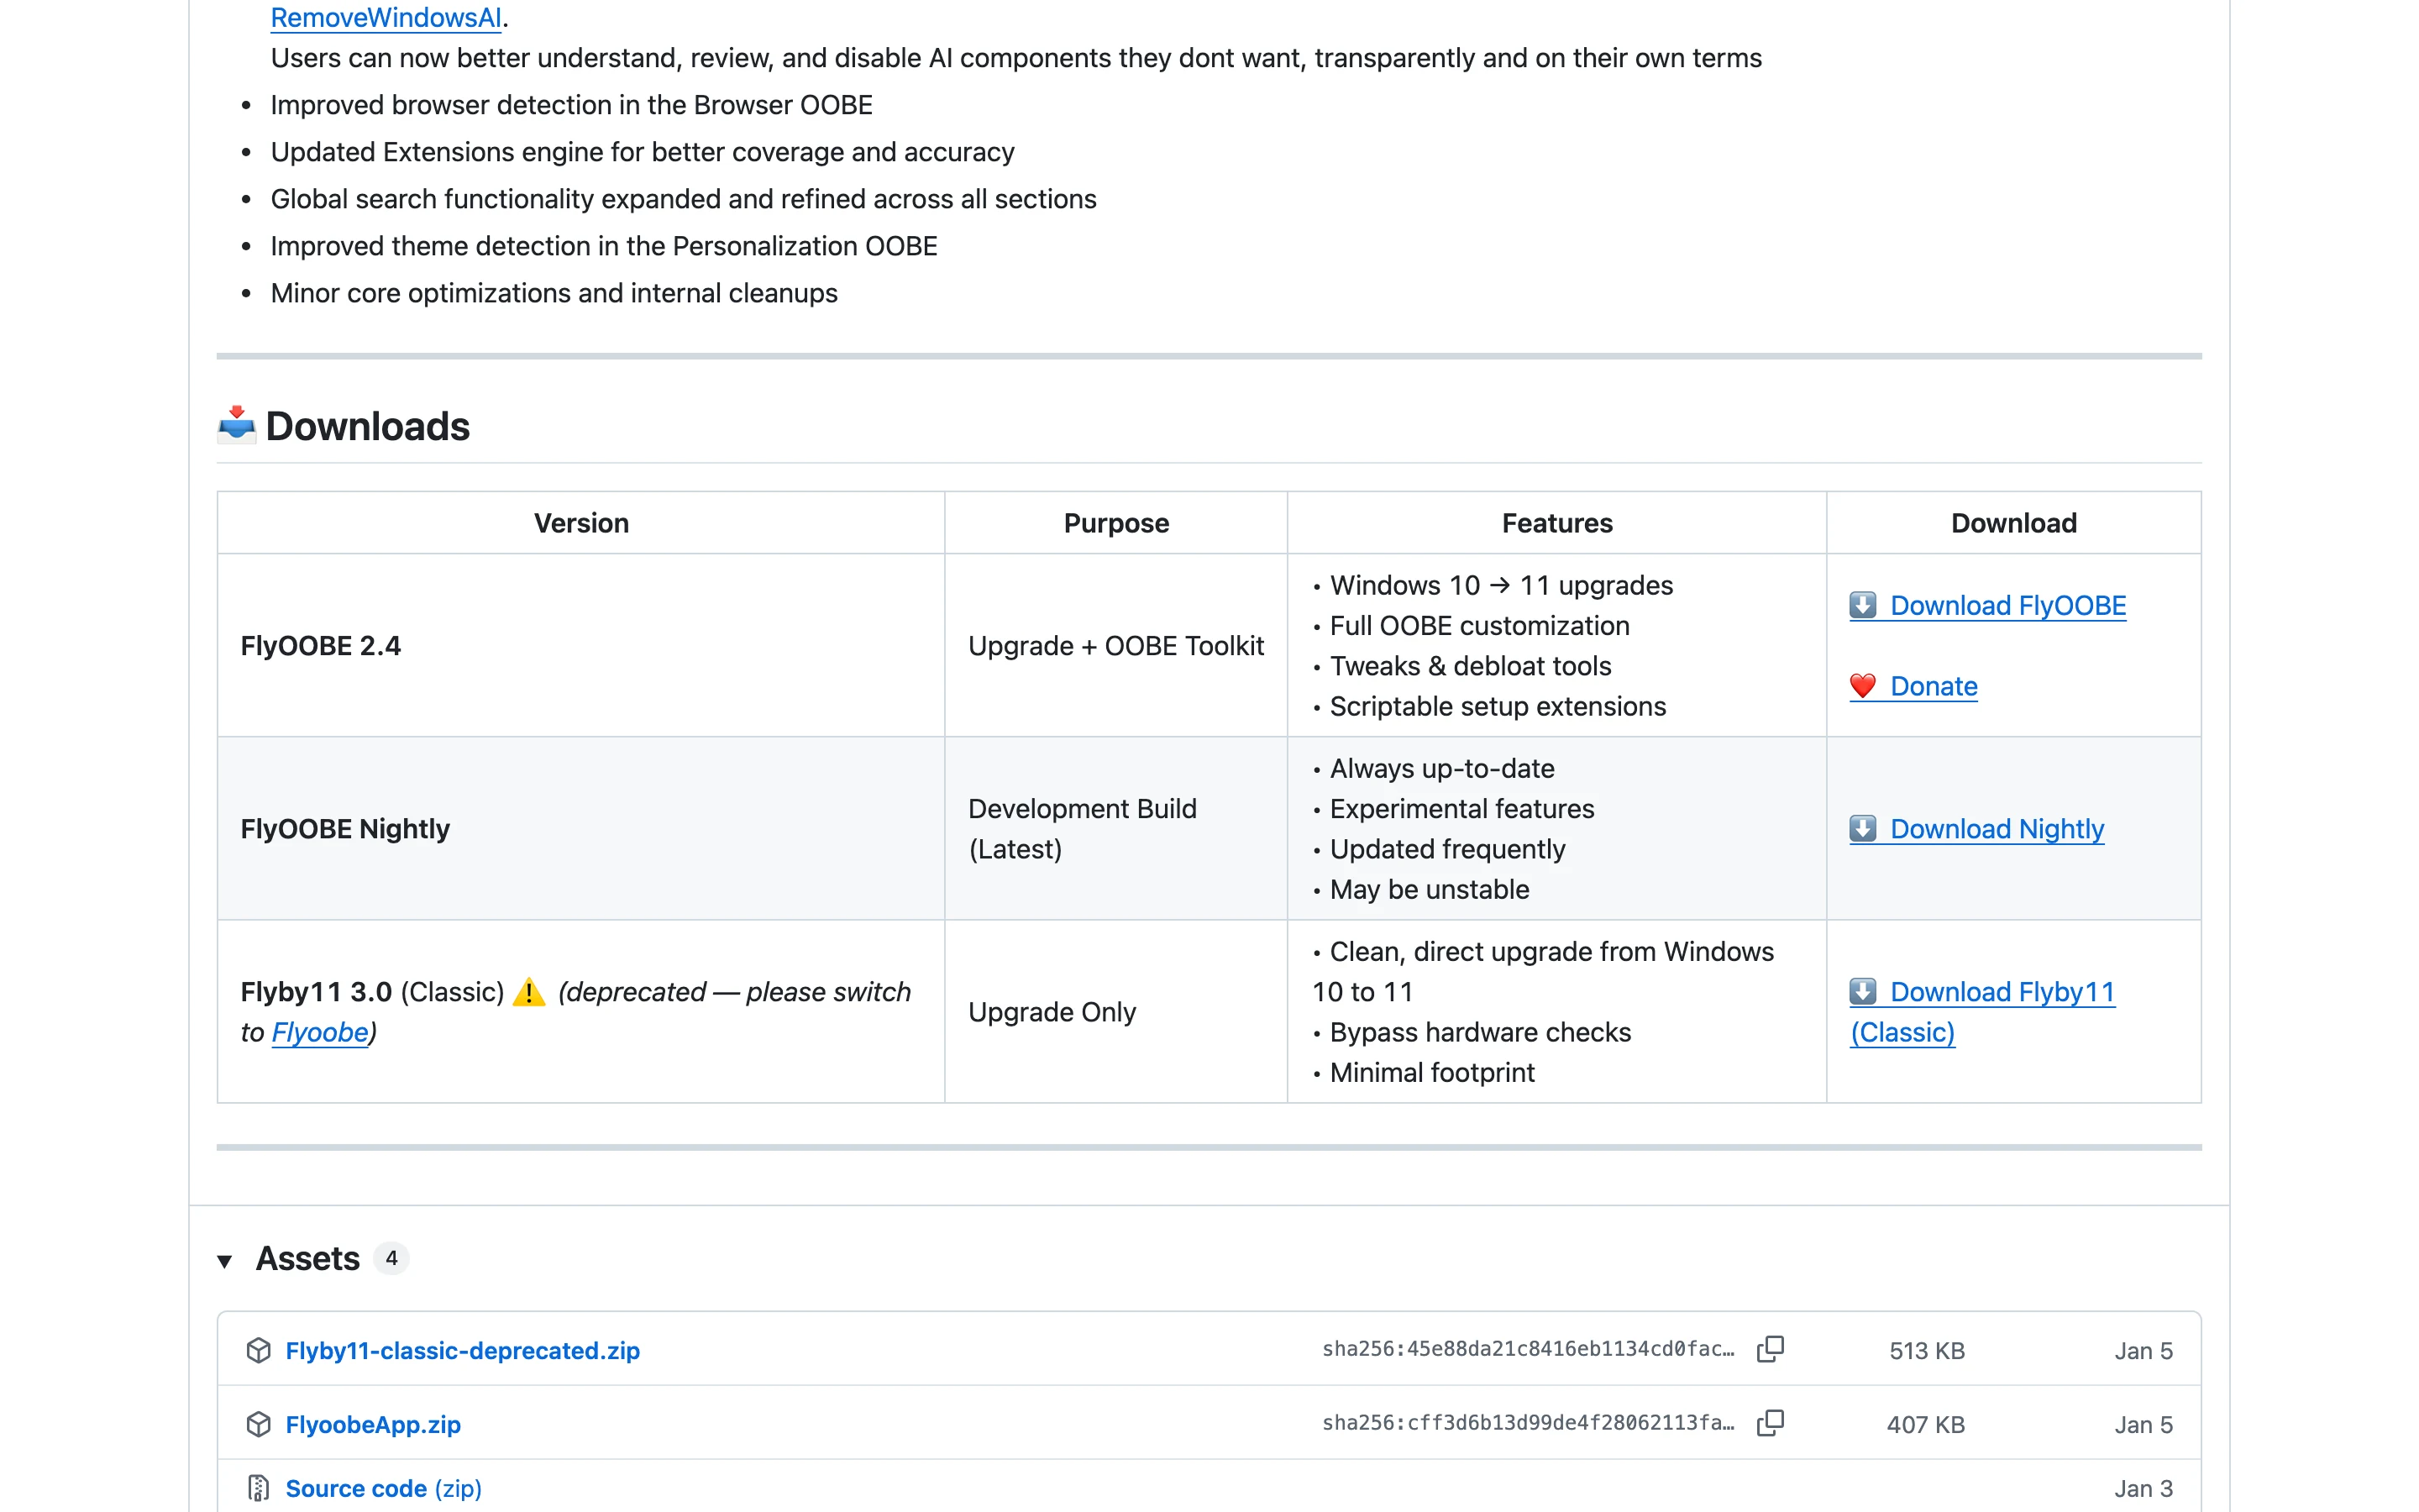Image resolution: width=2419 pixels, height=1512 pixels.
Task: Click 'Improved browser detection in the Browser OOBE'
Action: 572,105
